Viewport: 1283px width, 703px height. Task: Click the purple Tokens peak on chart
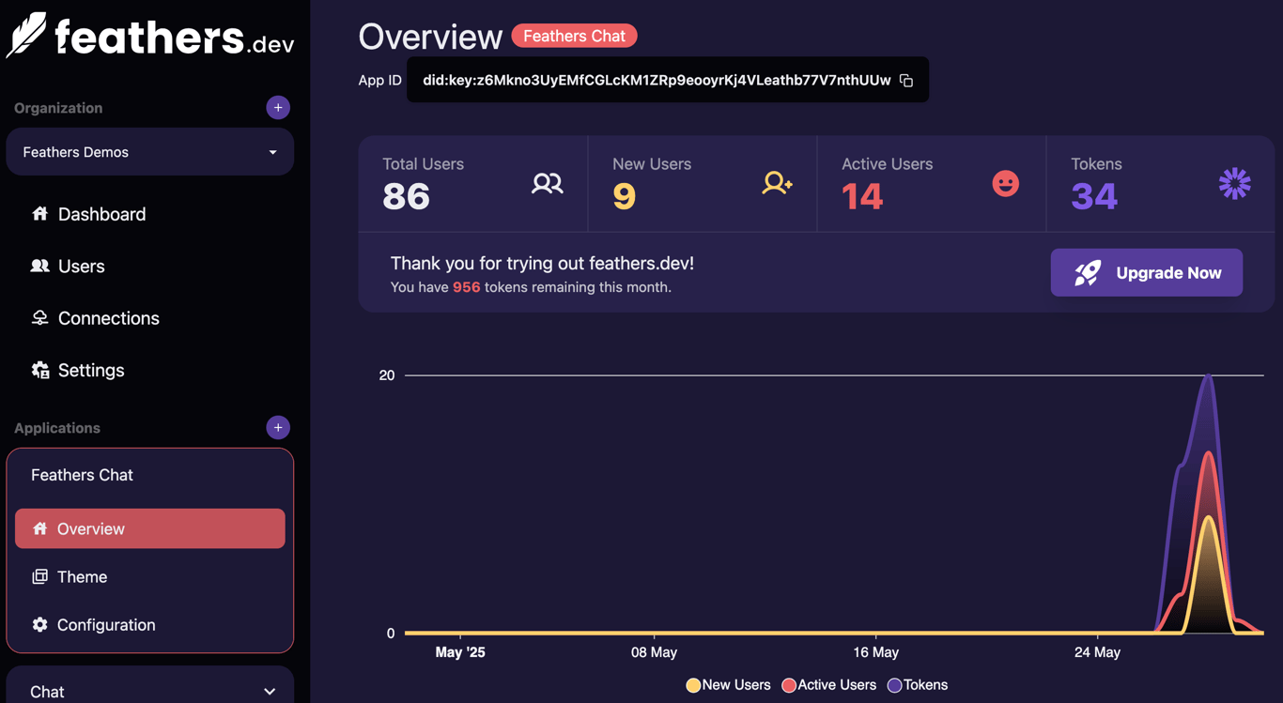tap(1209, 377)
